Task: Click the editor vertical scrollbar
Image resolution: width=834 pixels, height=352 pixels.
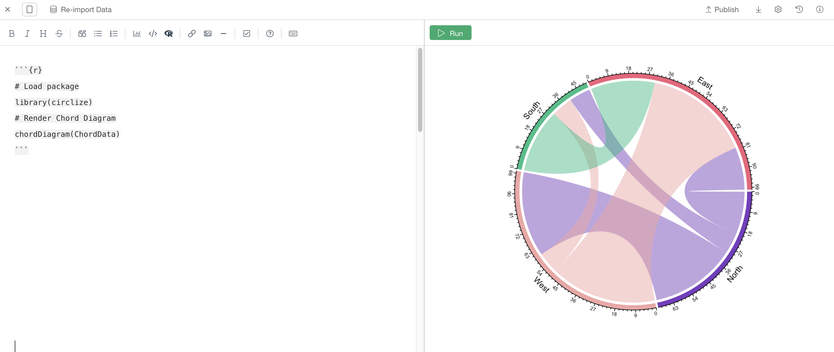Action: 420,89
